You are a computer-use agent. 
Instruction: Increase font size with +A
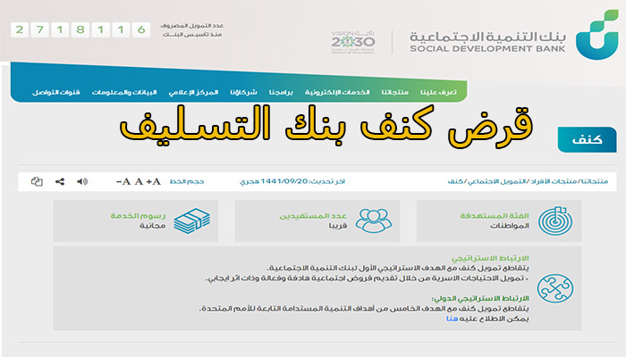[153, 182]
